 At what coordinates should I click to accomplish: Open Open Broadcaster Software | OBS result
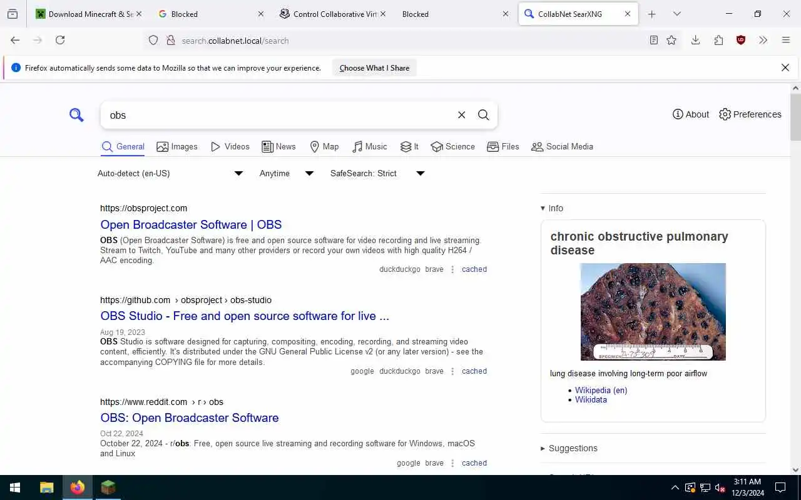191,224
